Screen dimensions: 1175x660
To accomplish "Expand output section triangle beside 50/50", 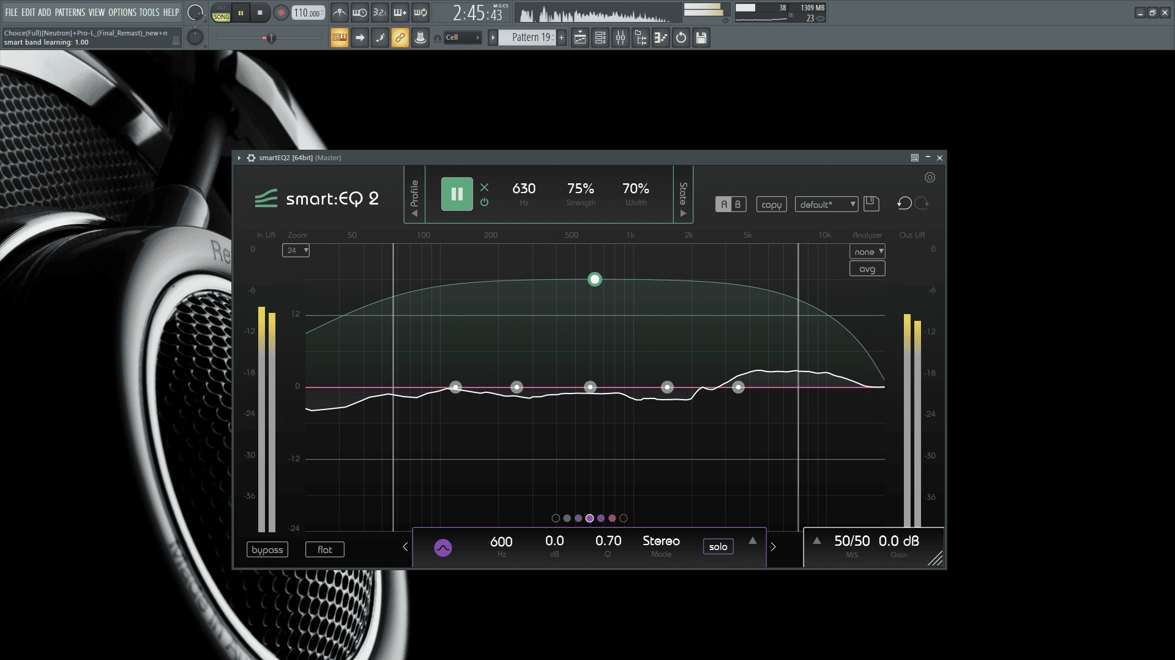I will [816, 540].
